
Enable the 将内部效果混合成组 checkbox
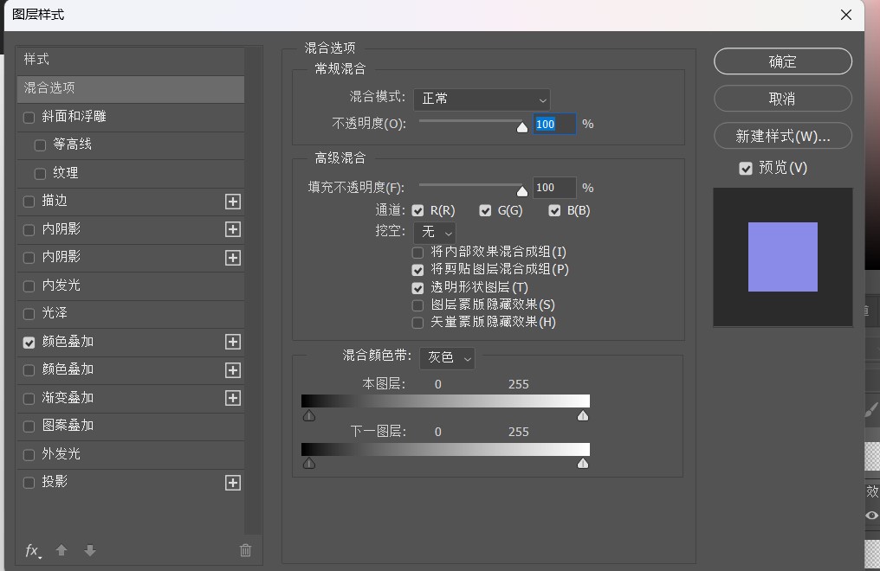tap(417, 253)
